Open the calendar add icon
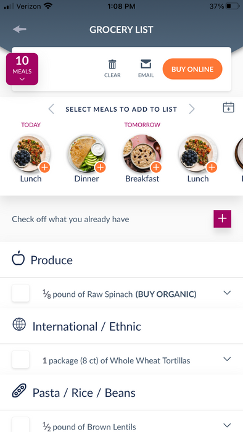Screen dimensions: 243x432 click(x=228, y=107)
